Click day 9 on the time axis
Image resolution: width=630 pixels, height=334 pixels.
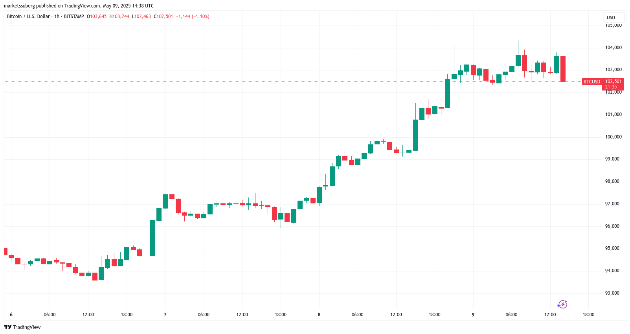[x=473, y=315]
